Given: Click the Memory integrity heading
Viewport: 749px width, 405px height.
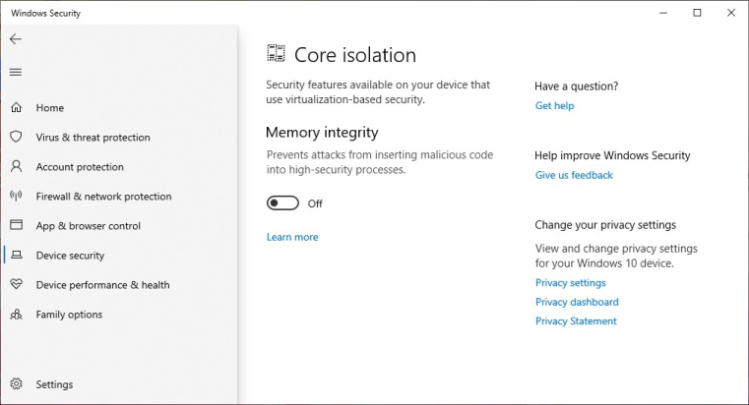Looking at the screenshot, I should (322, 132).
